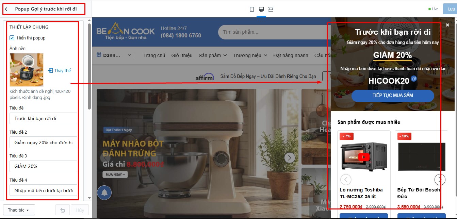The width and height of the screenshot is (457, 219).
Task: Open Giới thiệu menu item
Action: point(182,55)
